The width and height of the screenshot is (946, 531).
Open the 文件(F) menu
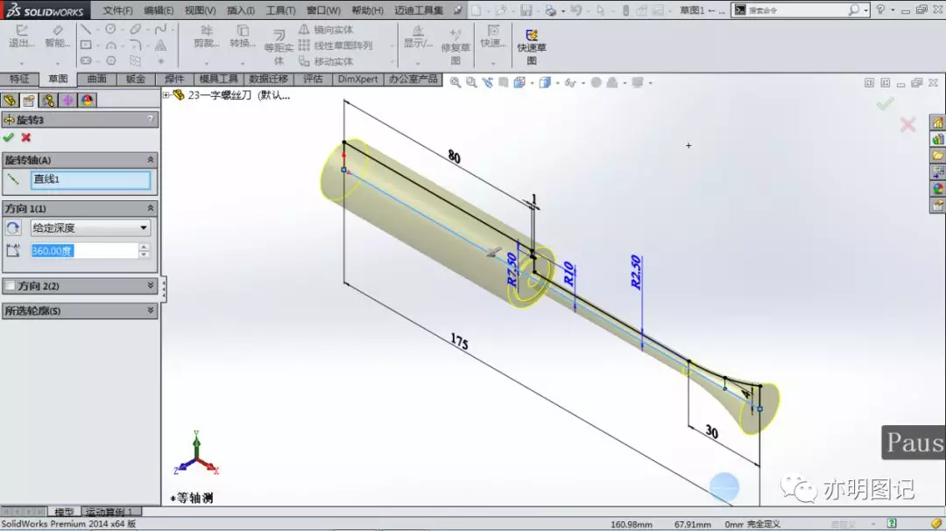click(x=117, y=10)
